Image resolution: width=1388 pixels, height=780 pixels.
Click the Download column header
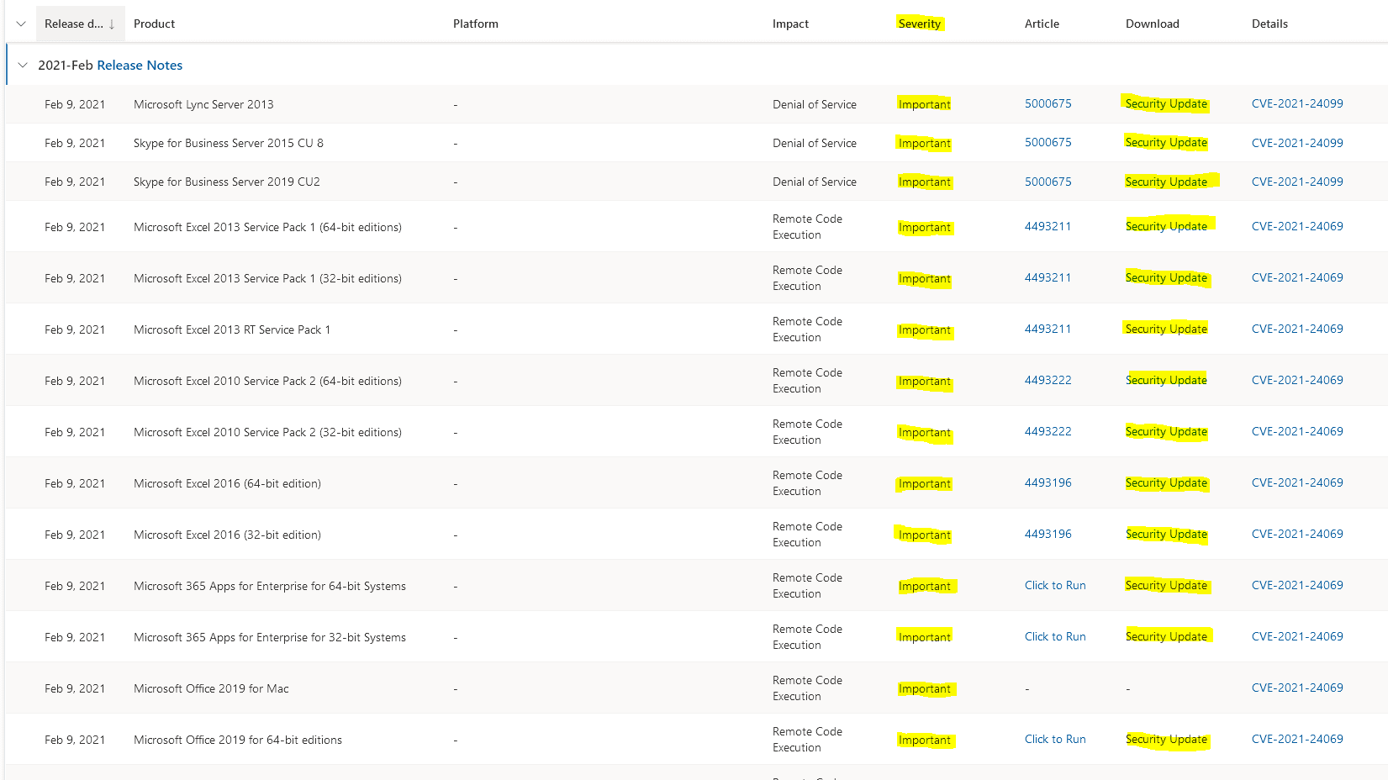(1153, 24)
